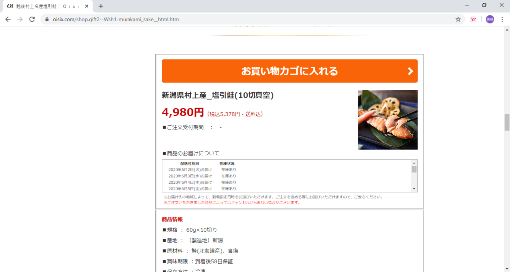
Task: Click 配送可能日 column header
Action: pos(190,164)
